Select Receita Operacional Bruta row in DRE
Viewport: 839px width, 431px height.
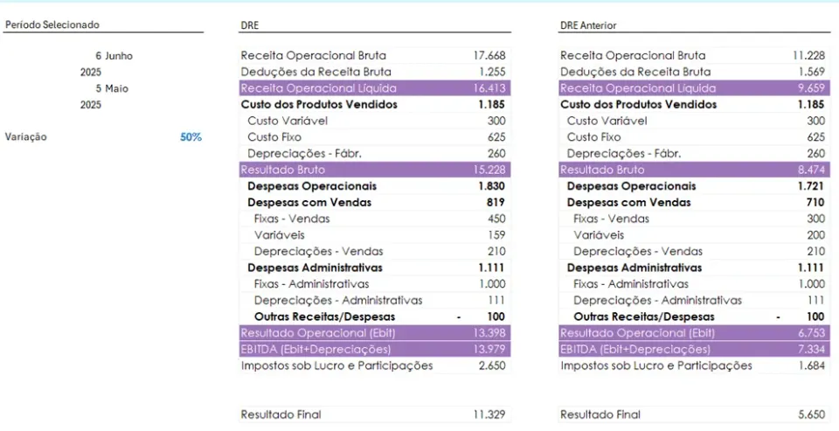(x=375, y=56)
